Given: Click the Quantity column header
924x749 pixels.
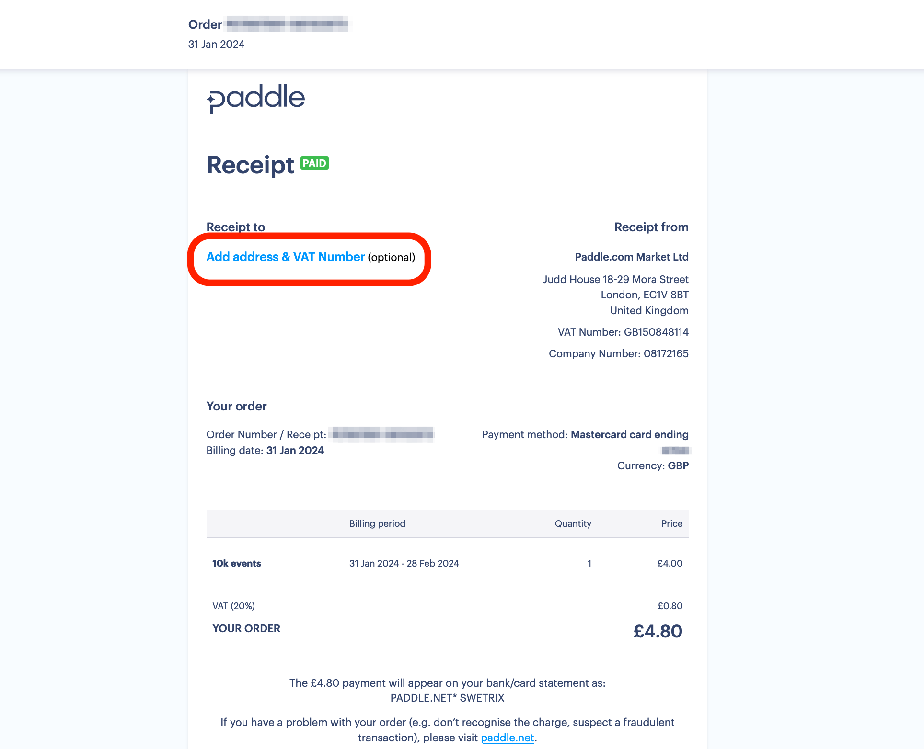Looking at the screenshot, I should (x=573, y=523).
